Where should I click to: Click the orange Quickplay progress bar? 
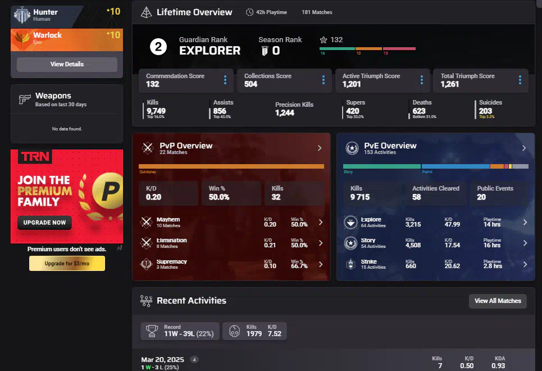231,166
